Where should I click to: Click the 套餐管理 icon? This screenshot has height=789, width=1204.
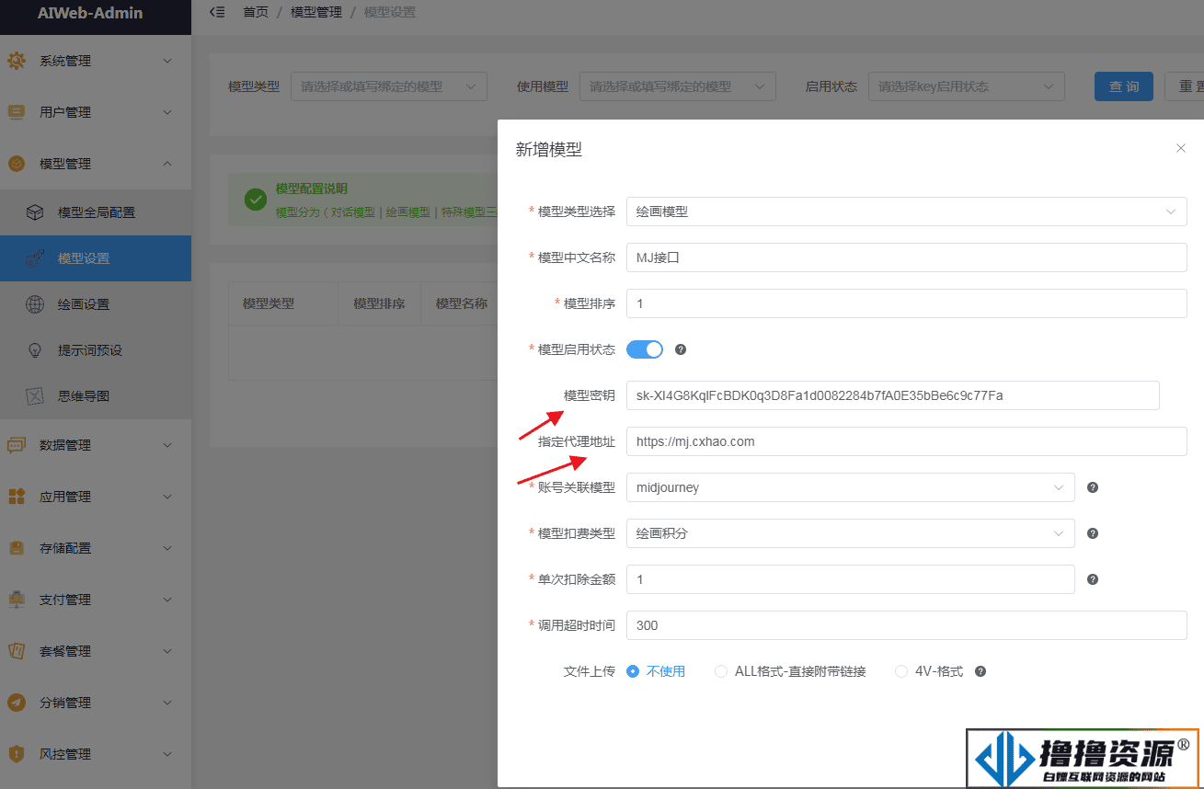click(x=17, y=651)
